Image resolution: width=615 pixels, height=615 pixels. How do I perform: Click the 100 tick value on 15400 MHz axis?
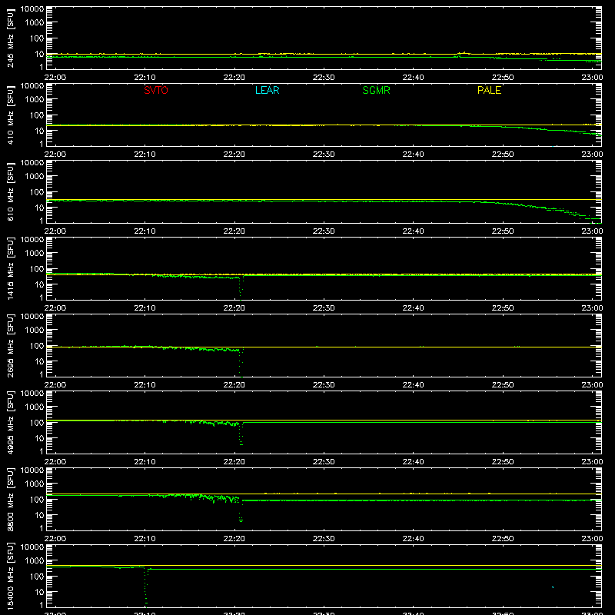(37, 577)
